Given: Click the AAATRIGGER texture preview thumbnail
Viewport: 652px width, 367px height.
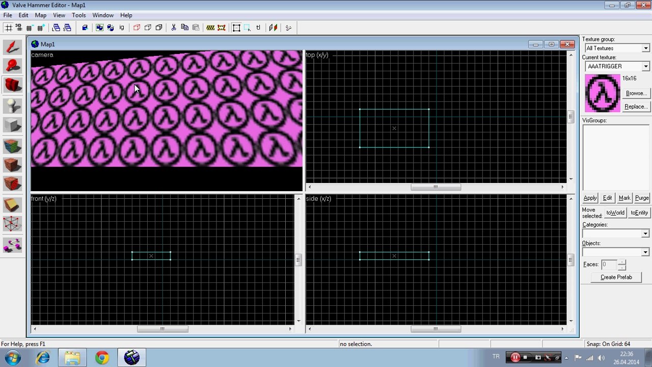Looking at the screenshot, I should tap(602, 93).
